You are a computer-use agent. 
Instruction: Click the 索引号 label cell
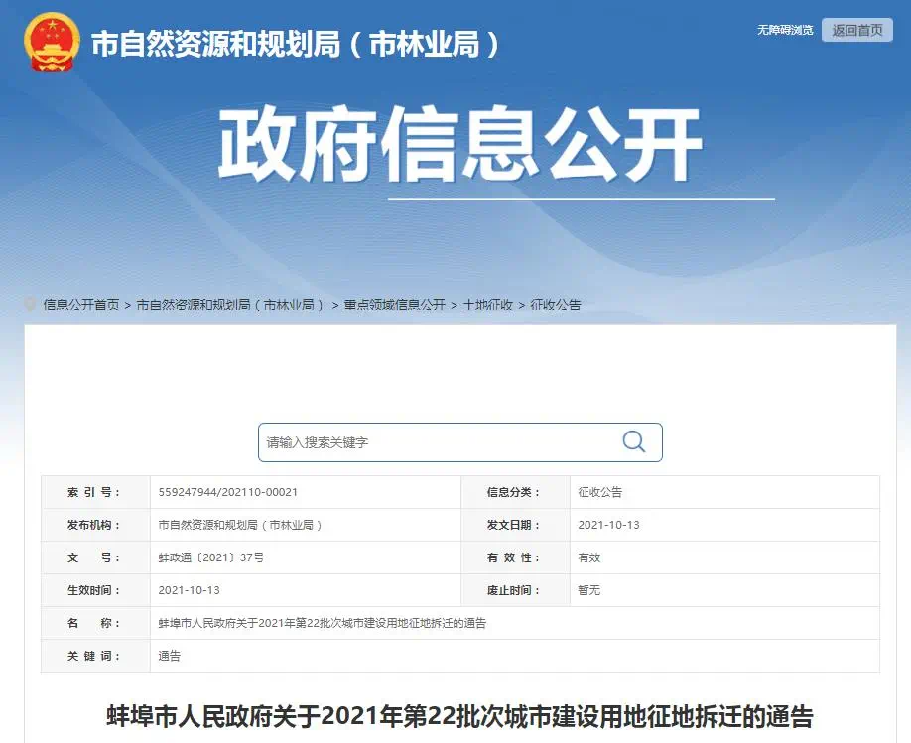tap(96, 492)
